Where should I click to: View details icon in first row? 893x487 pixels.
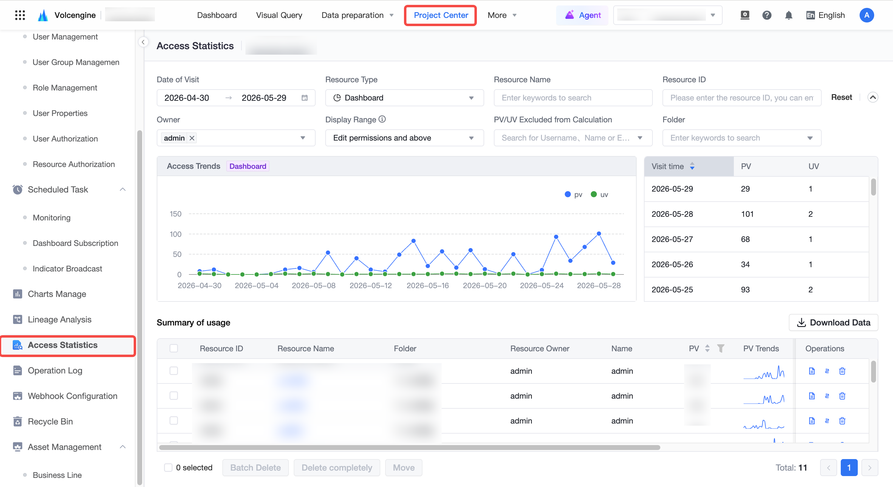812,371
